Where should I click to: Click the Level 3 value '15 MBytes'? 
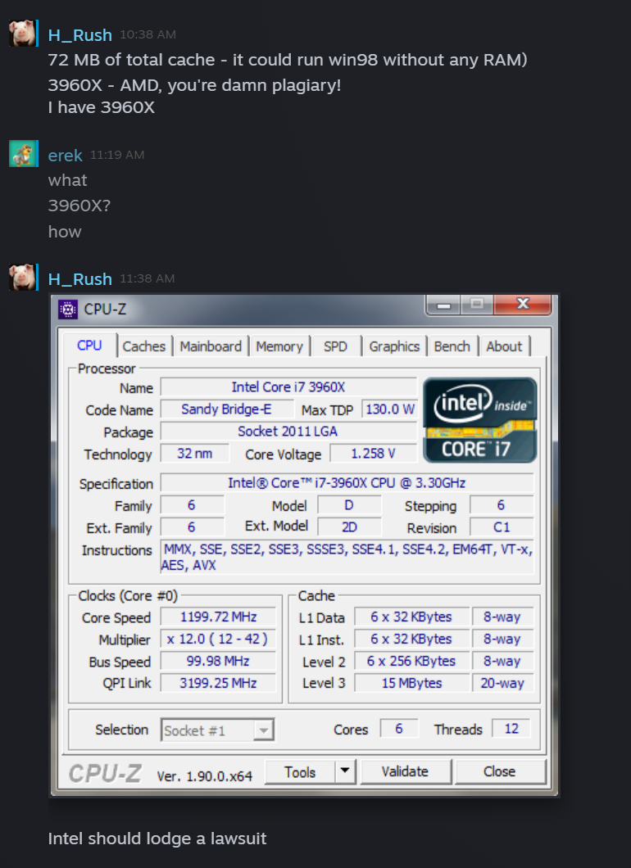pyautogui.click(x=411, y=683)
